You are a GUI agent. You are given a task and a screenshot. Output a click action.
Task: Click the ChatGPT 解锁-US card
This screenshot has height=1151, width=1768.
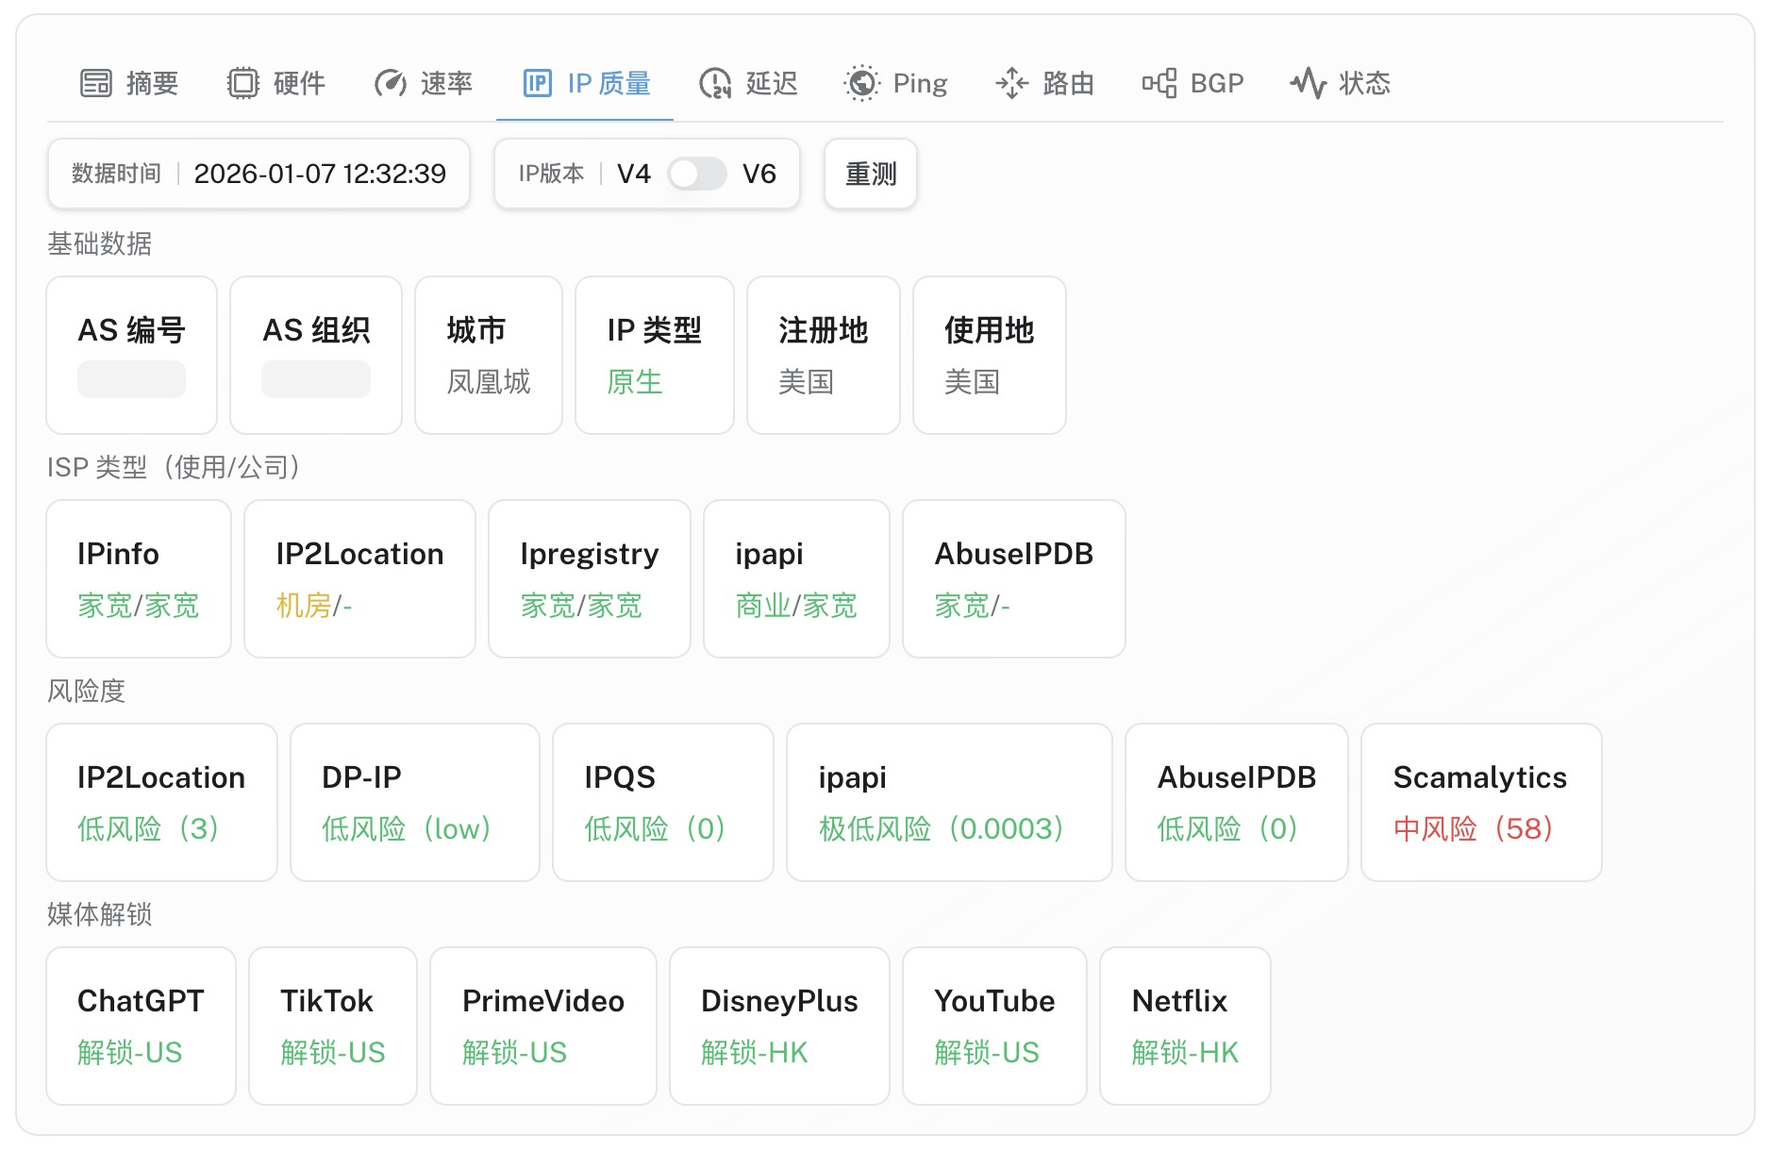point(141,1026)
